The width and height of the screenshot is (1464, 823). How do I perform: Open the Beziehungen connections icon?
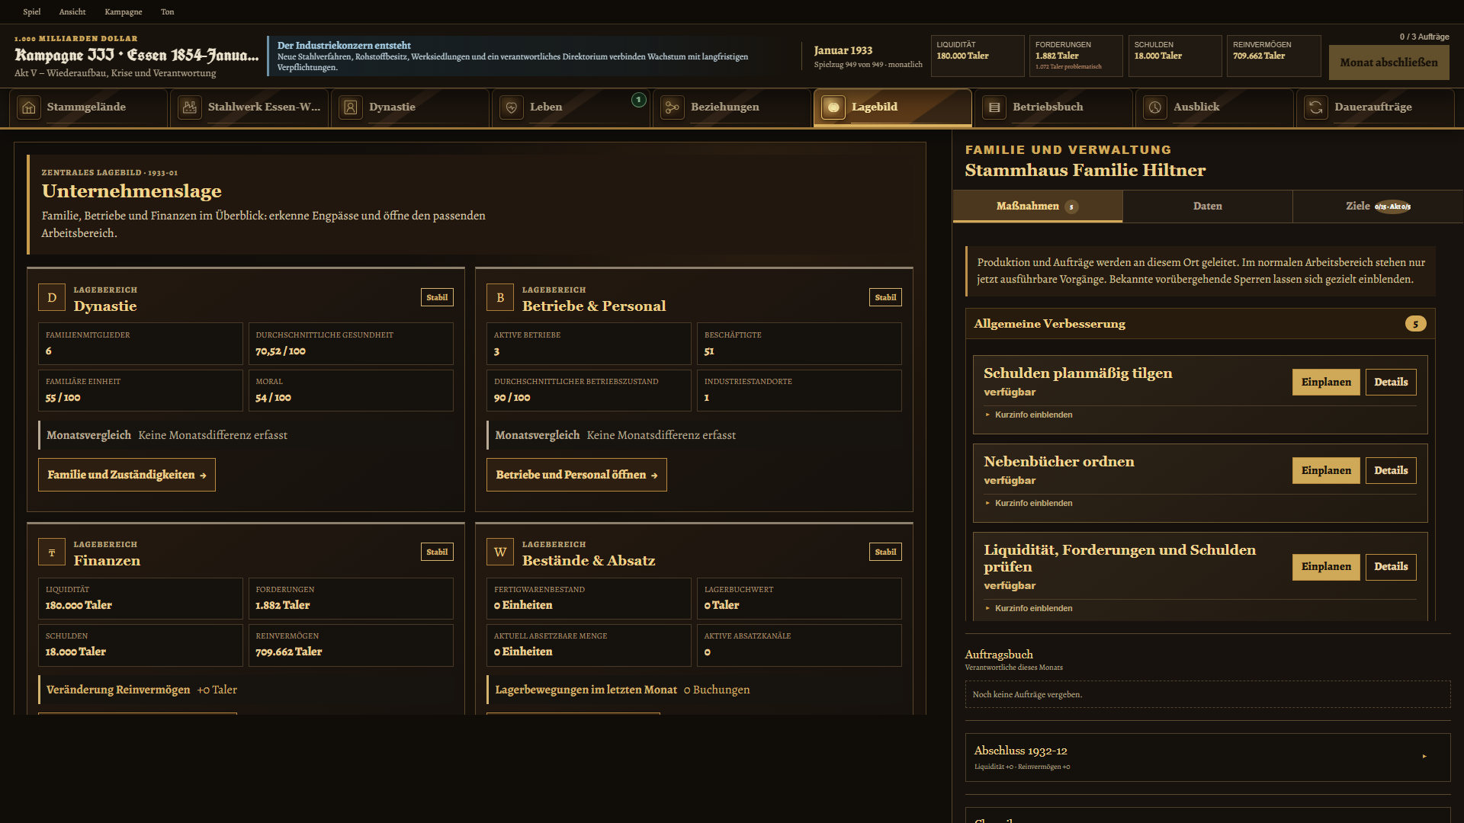click(673, 107)
